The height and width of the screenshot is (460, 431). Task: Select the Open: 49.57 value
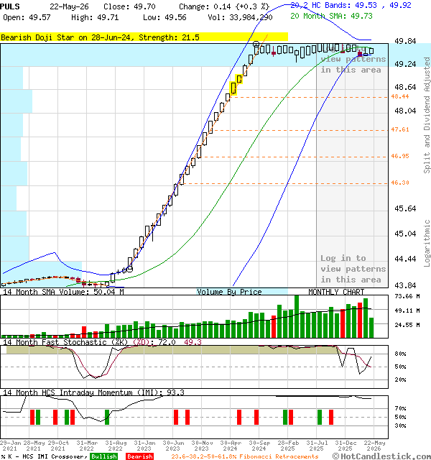27,17
